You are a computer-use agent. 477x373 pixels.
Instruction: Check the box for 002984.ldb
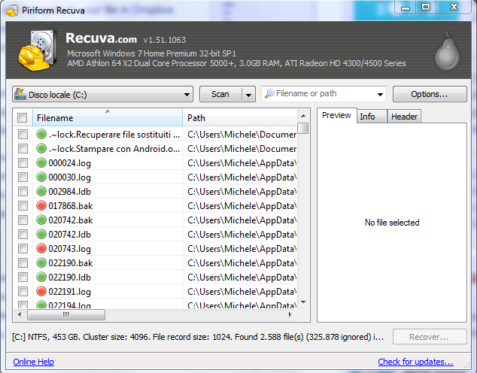(x=23, y=191)
